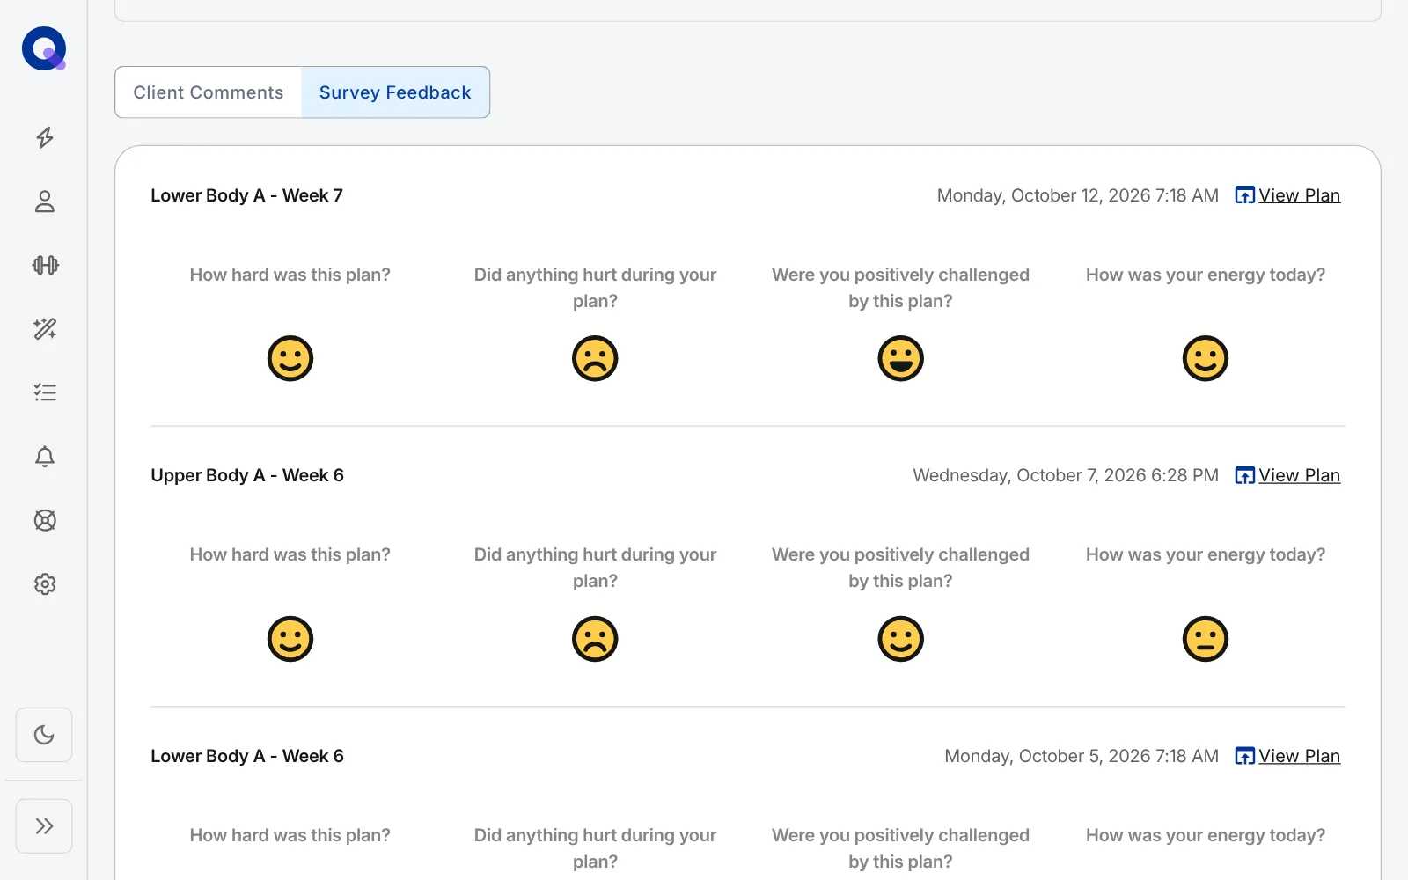The image size is (1408, 880).
Task: View Plan for Lower Body A Week 7
Action: [1287, 195]
